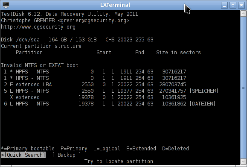
Task: Click the scrollbar down arrow
Action: [x=243, y=161]
